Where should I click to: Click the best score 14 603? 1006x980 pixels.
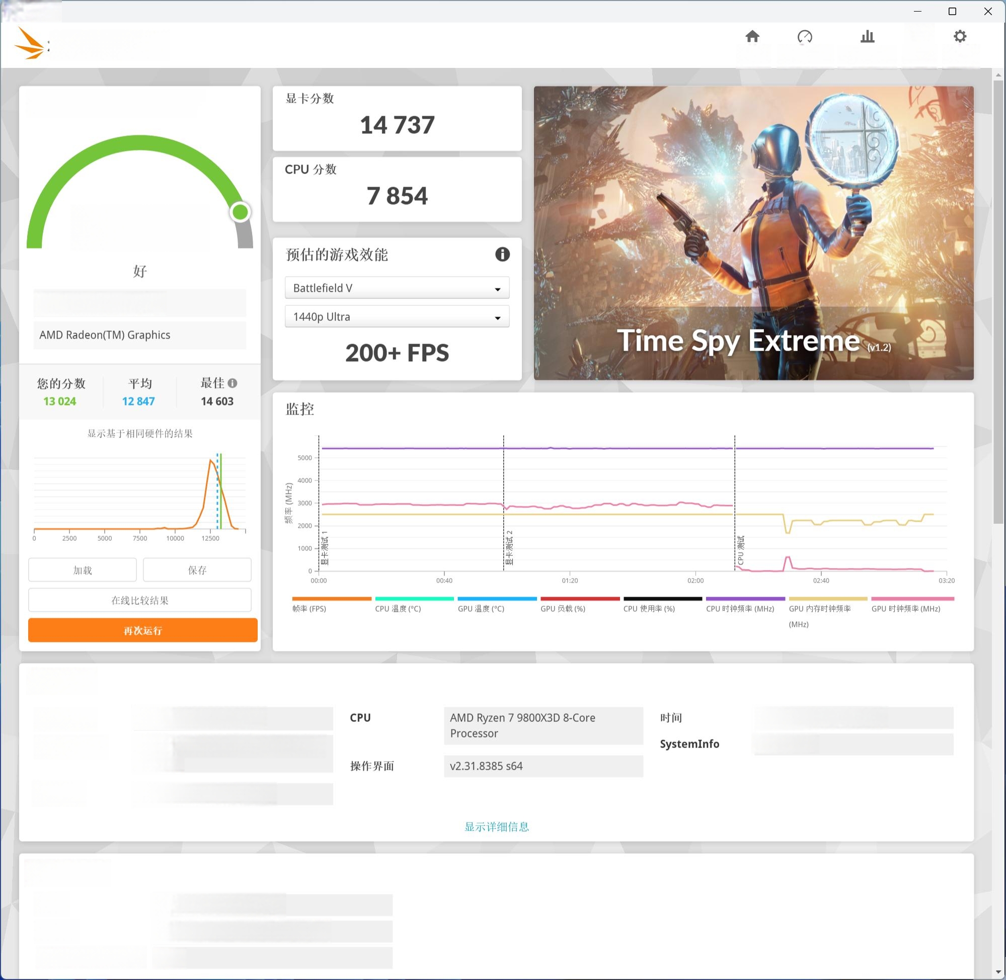coord(217,401)
